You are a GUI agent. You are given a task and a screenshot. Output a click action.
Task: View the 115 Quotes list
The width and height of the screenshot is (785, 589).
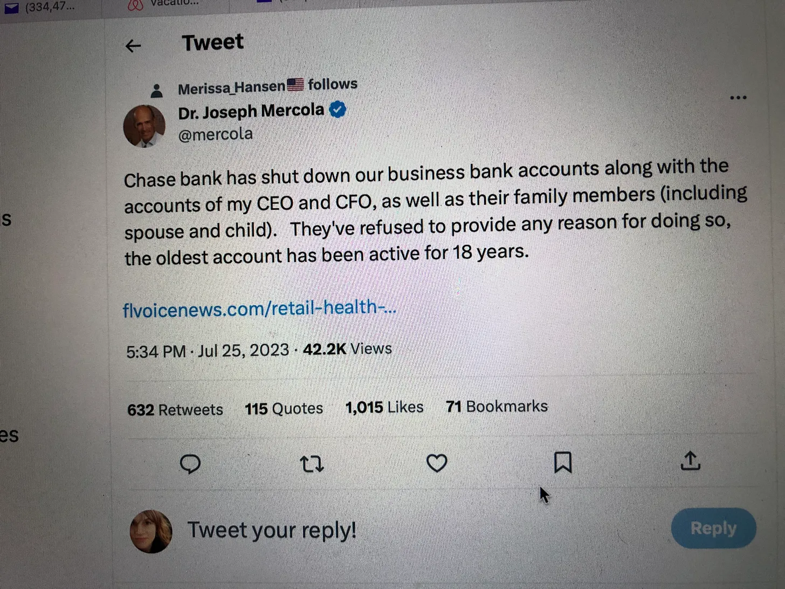point(284,409)
